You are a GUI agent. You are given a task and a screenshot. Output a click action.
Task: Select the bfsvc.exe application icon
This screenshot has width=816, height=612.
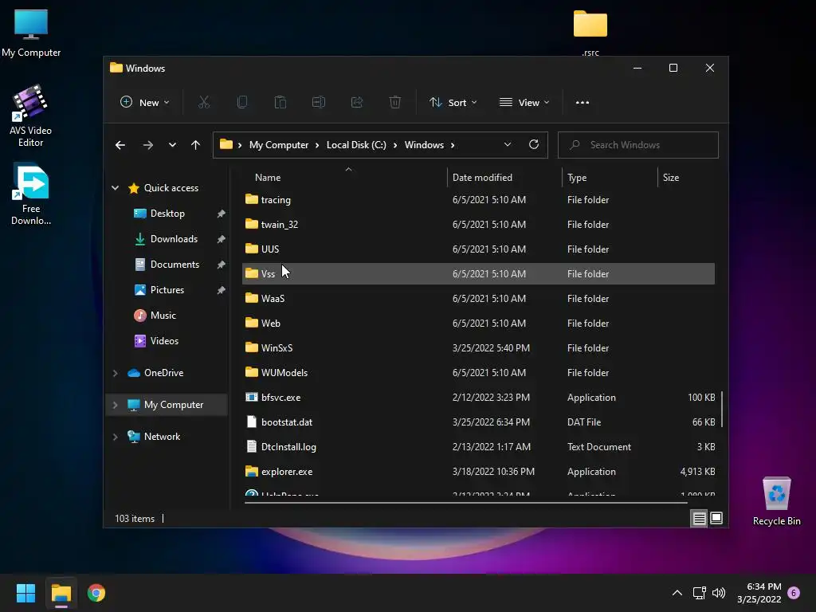252,397
